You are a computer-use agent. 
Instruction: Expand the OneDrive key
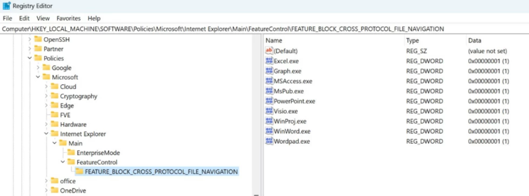click(46, 190)
